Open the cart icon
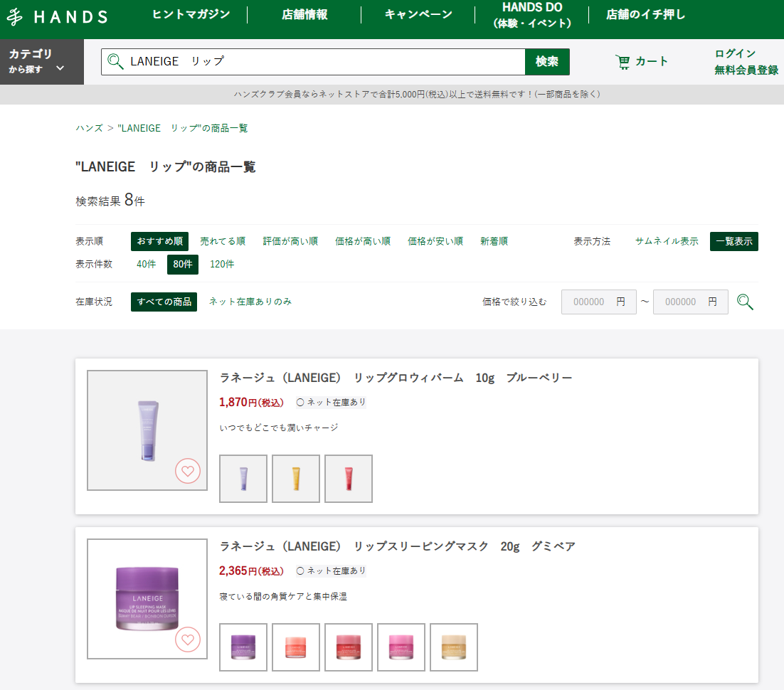 [623, 61]
